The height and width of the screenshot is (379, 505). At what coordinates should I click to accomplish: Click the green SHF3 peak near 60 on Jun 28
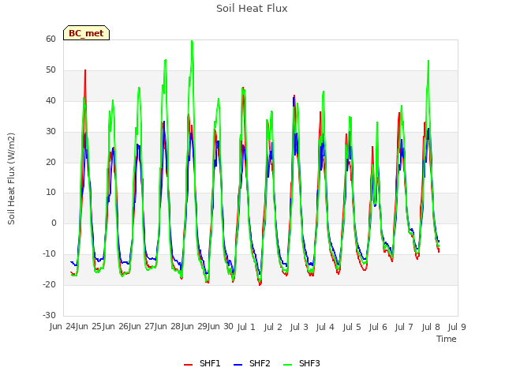click(x=192, y=41)
